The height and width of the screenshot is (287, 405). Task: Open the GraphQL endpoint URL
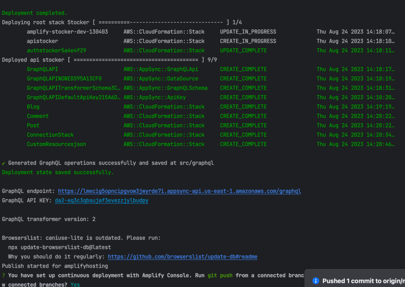(179, 191)
